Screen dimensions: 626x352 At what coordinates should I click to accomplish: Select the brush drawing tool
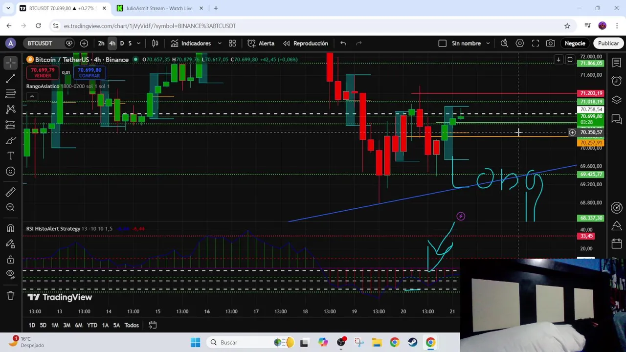click(x=10, y=140)
